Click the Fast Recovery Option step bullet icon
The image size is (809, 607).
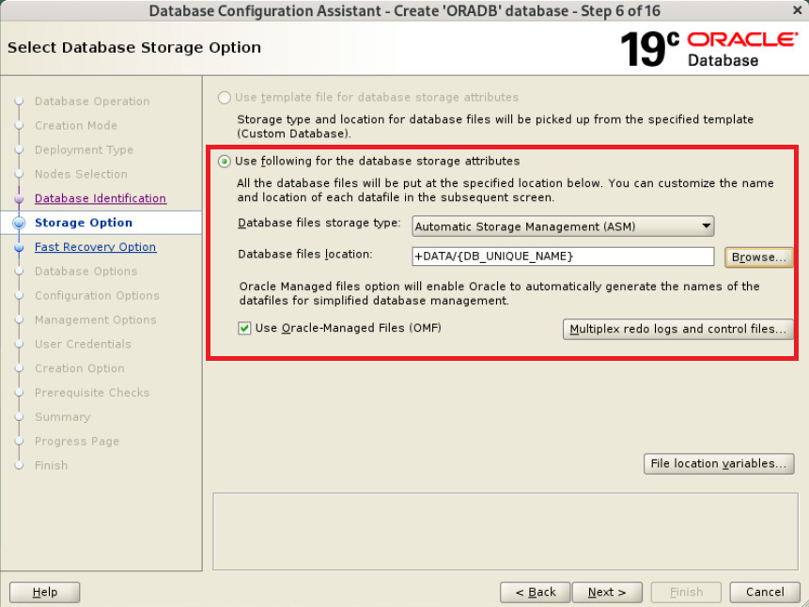tap(19, 247)
